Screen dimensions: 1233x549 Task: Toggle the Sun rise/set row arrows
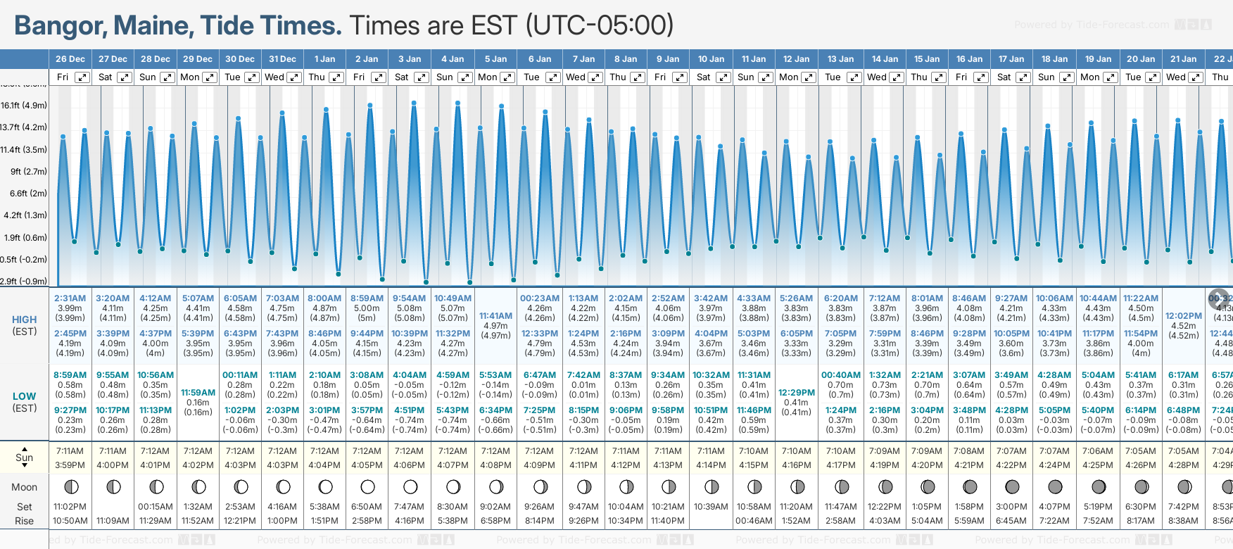tap(25, 457)
